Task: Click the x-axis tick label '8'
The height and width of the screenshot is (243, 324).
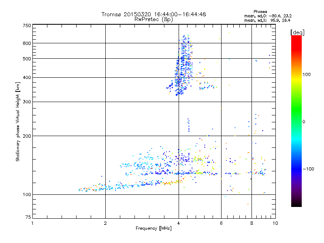Action: [x=252, y=223]
